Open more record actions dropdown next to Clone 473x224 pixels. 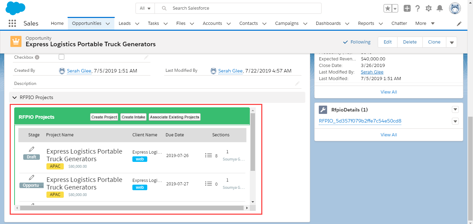click(452, 42)
